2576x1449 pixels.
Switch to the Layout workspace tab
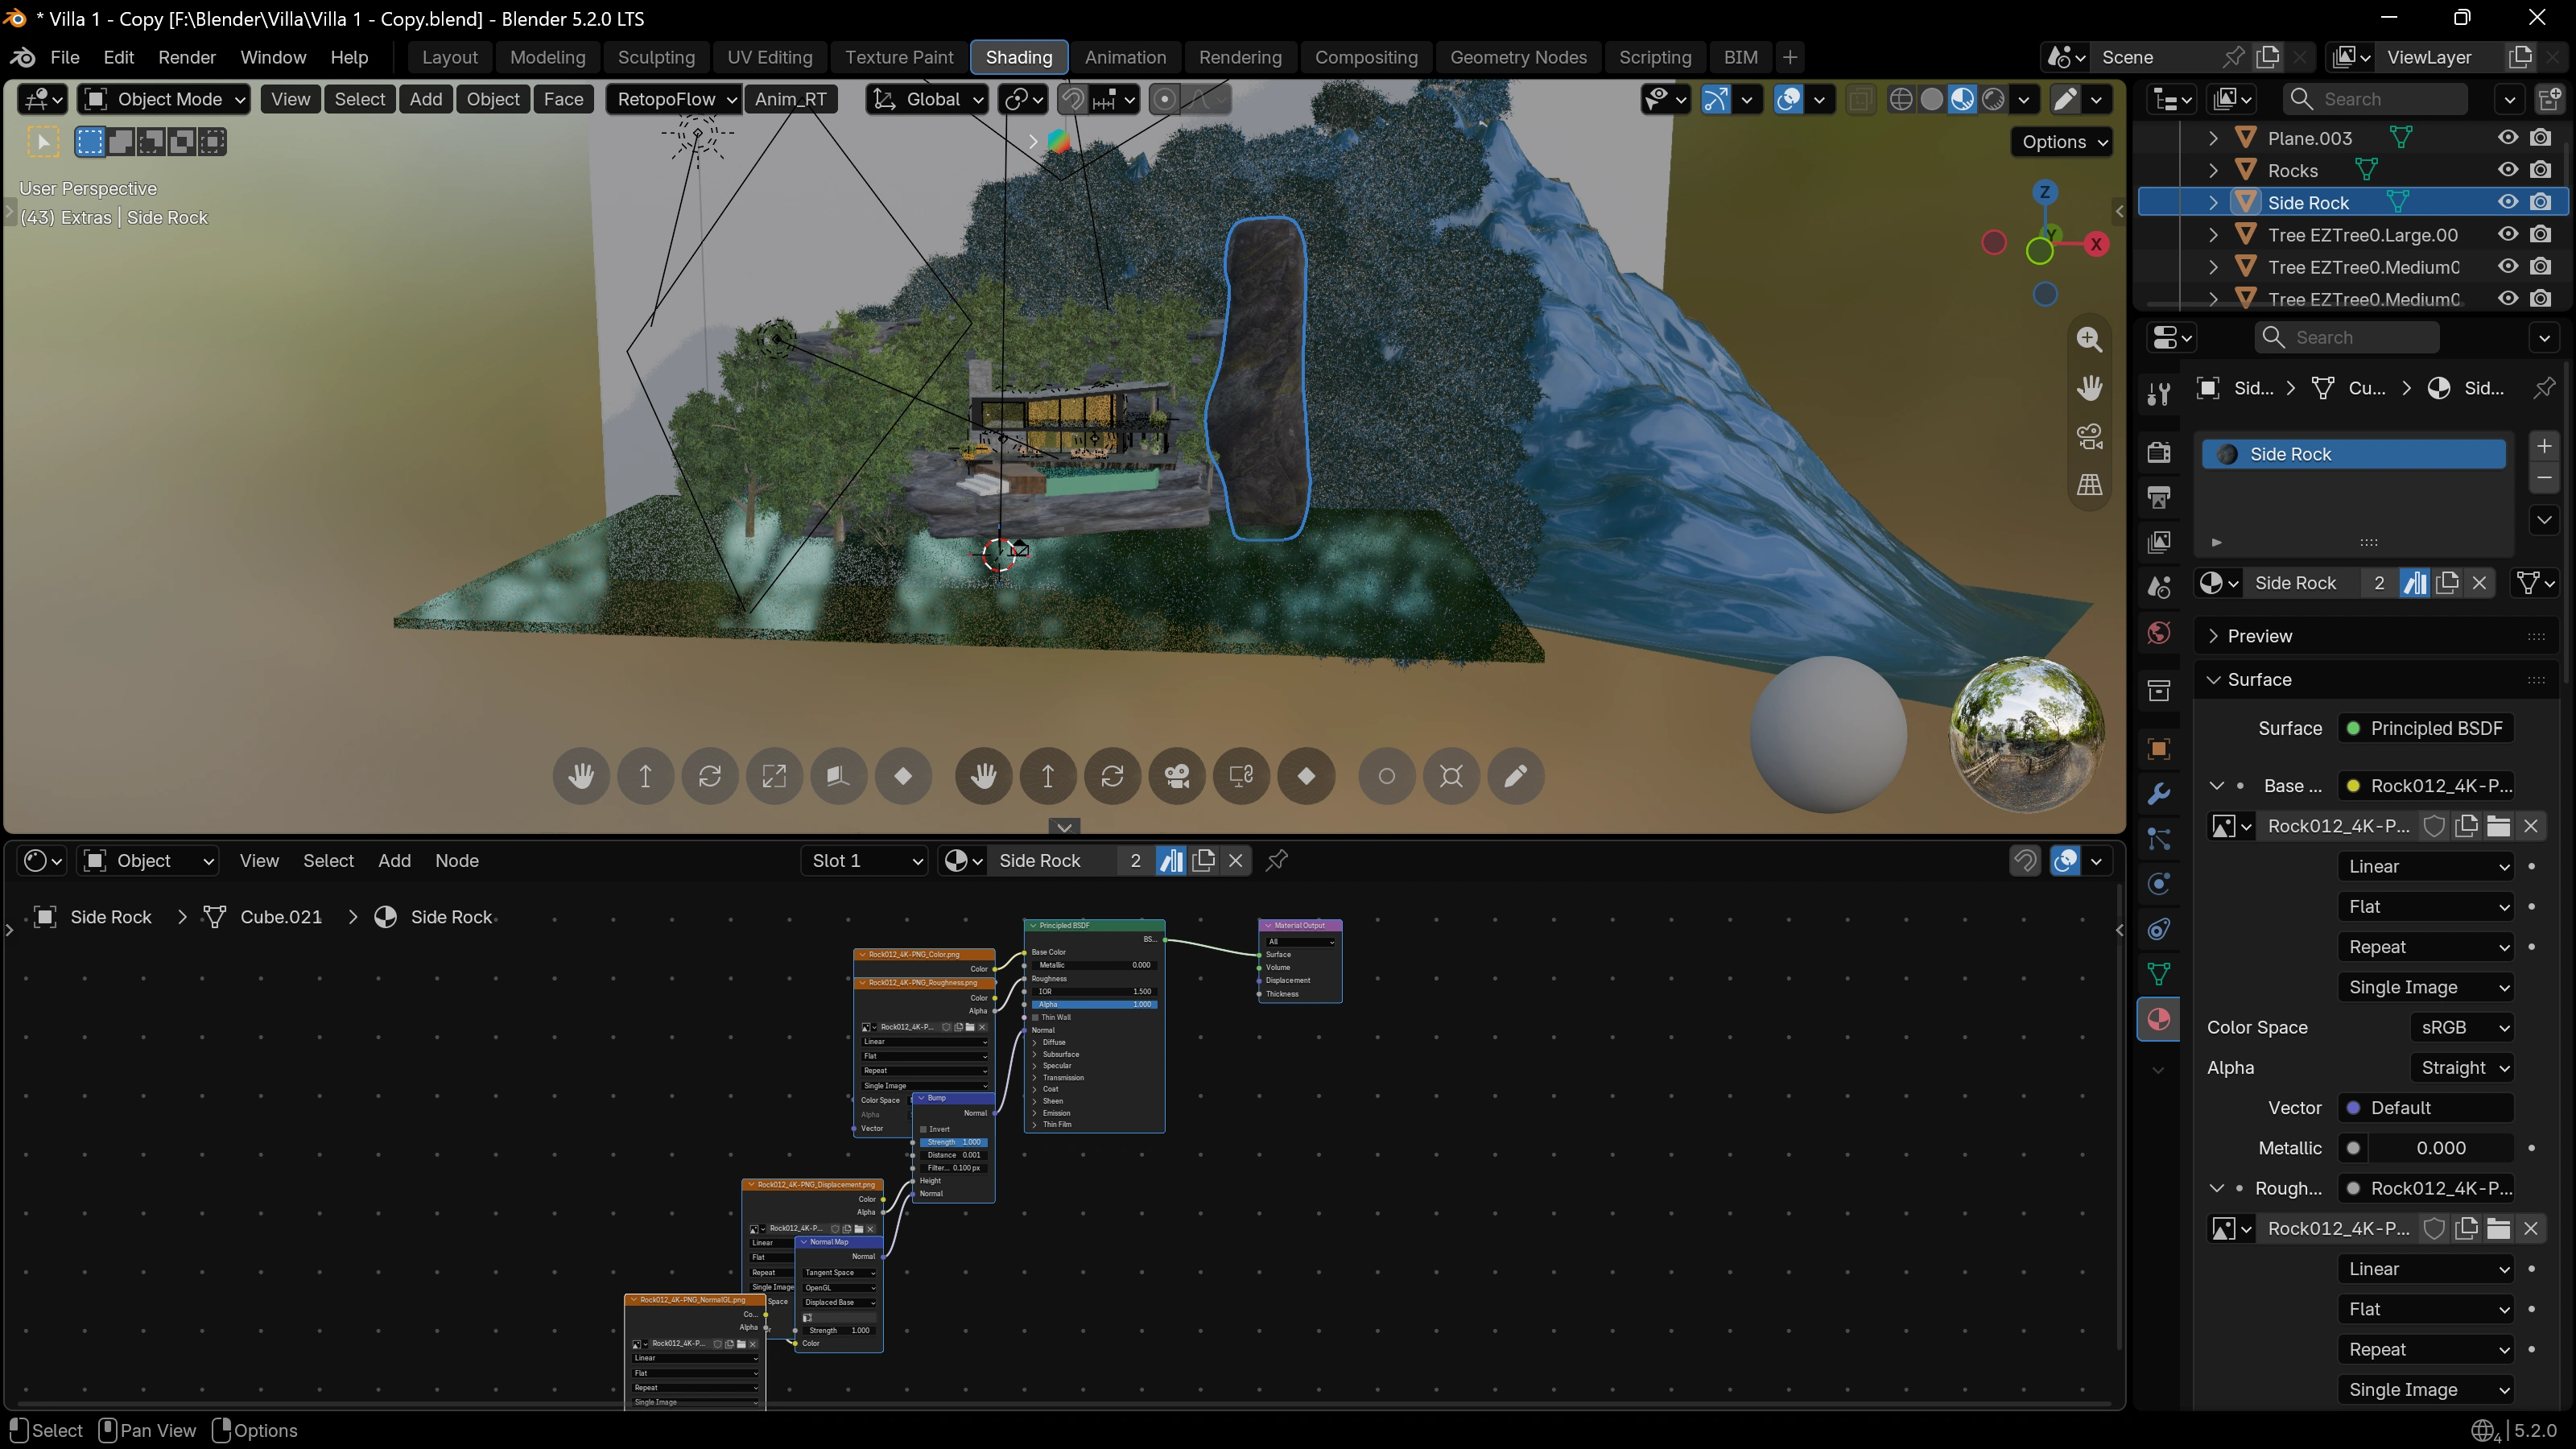click(x=449, y=57)
